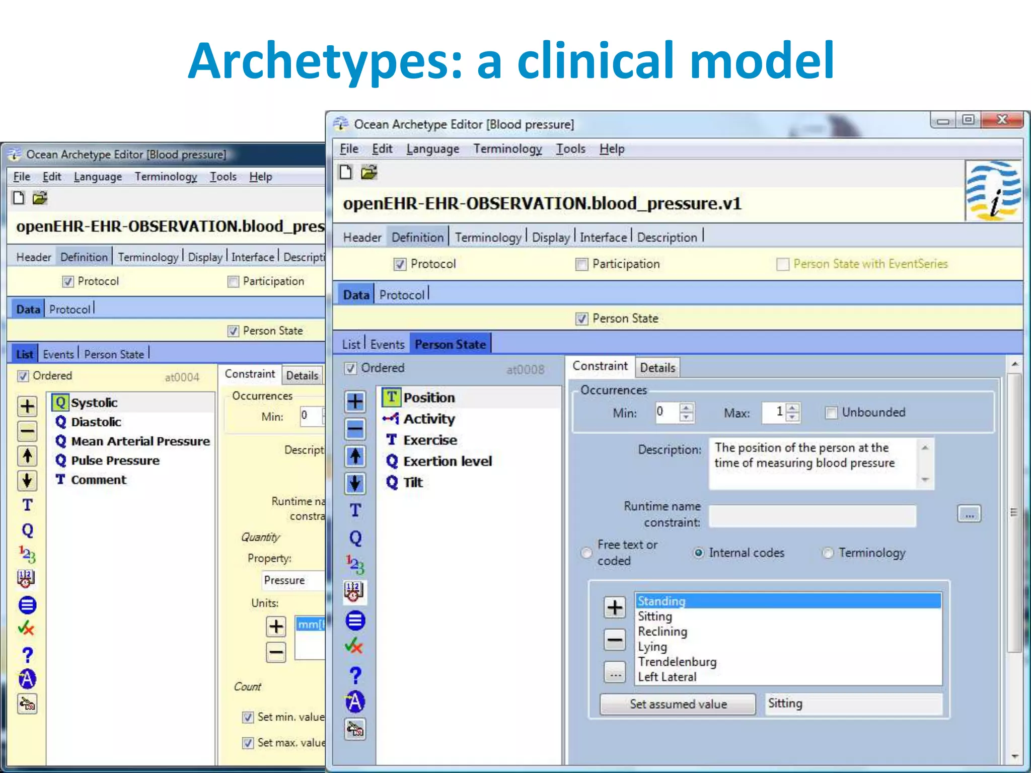Toggle the Protocol checkbox in front window

(400, 264)
